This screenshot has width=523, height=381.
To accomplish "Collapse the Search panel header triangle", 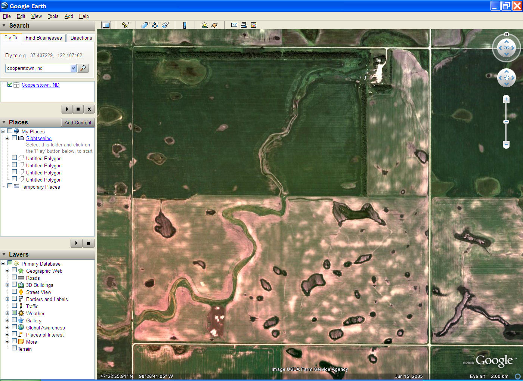I will click(x=4, y=25).
